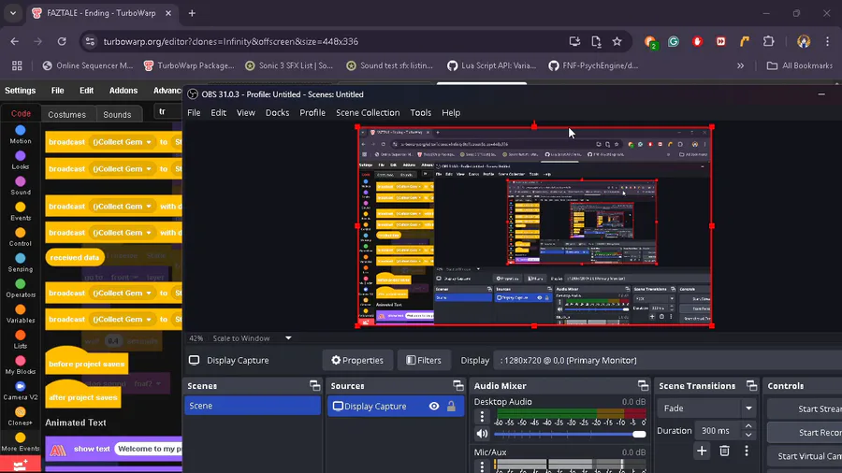Open OBS View menu
This screenshot has height=473, width=842.
[x=246, y=112]
